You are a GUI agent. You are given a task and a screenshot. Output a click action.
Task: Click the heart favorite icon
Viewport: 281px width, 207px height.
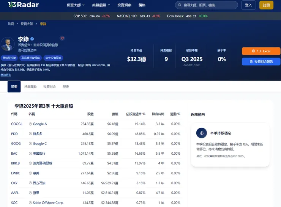pyautogui.click(x=62, y=38)
